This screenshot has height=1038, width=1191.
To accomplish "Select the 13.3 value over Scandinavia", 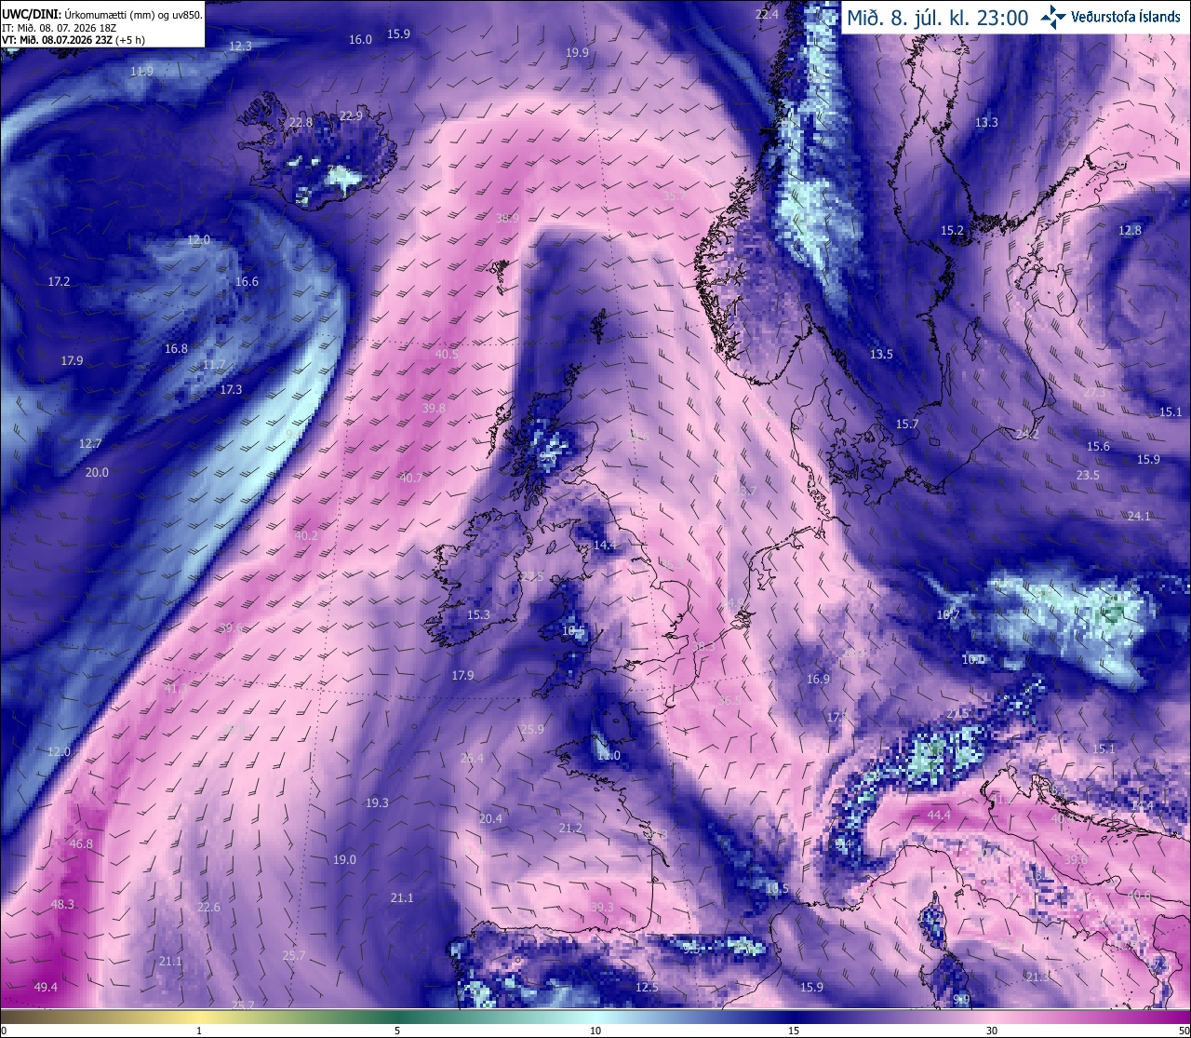I will coord(986,122).
